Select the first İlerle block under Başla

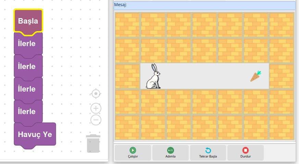27,44
